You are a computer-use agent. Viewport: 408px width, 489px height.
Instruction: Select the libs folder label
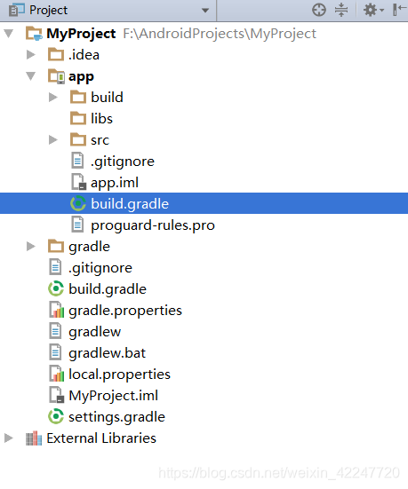pos(102,119)
